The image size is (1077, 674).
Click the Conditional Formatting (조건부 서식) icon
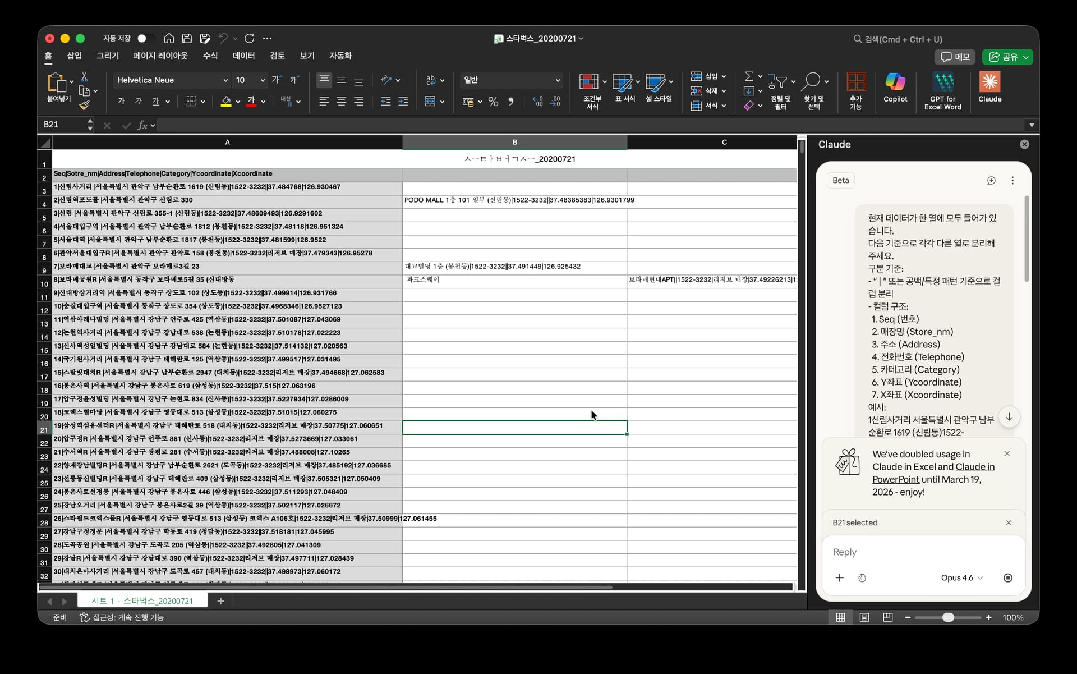tap(588, 83)
